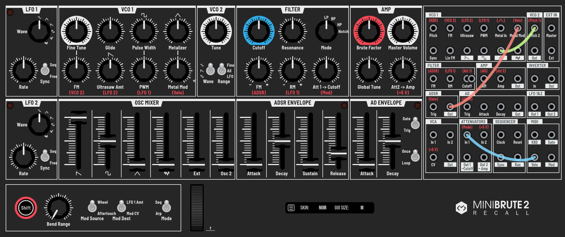Flip the Mod Dest switch
565x237 pixels.
[121, 207]
